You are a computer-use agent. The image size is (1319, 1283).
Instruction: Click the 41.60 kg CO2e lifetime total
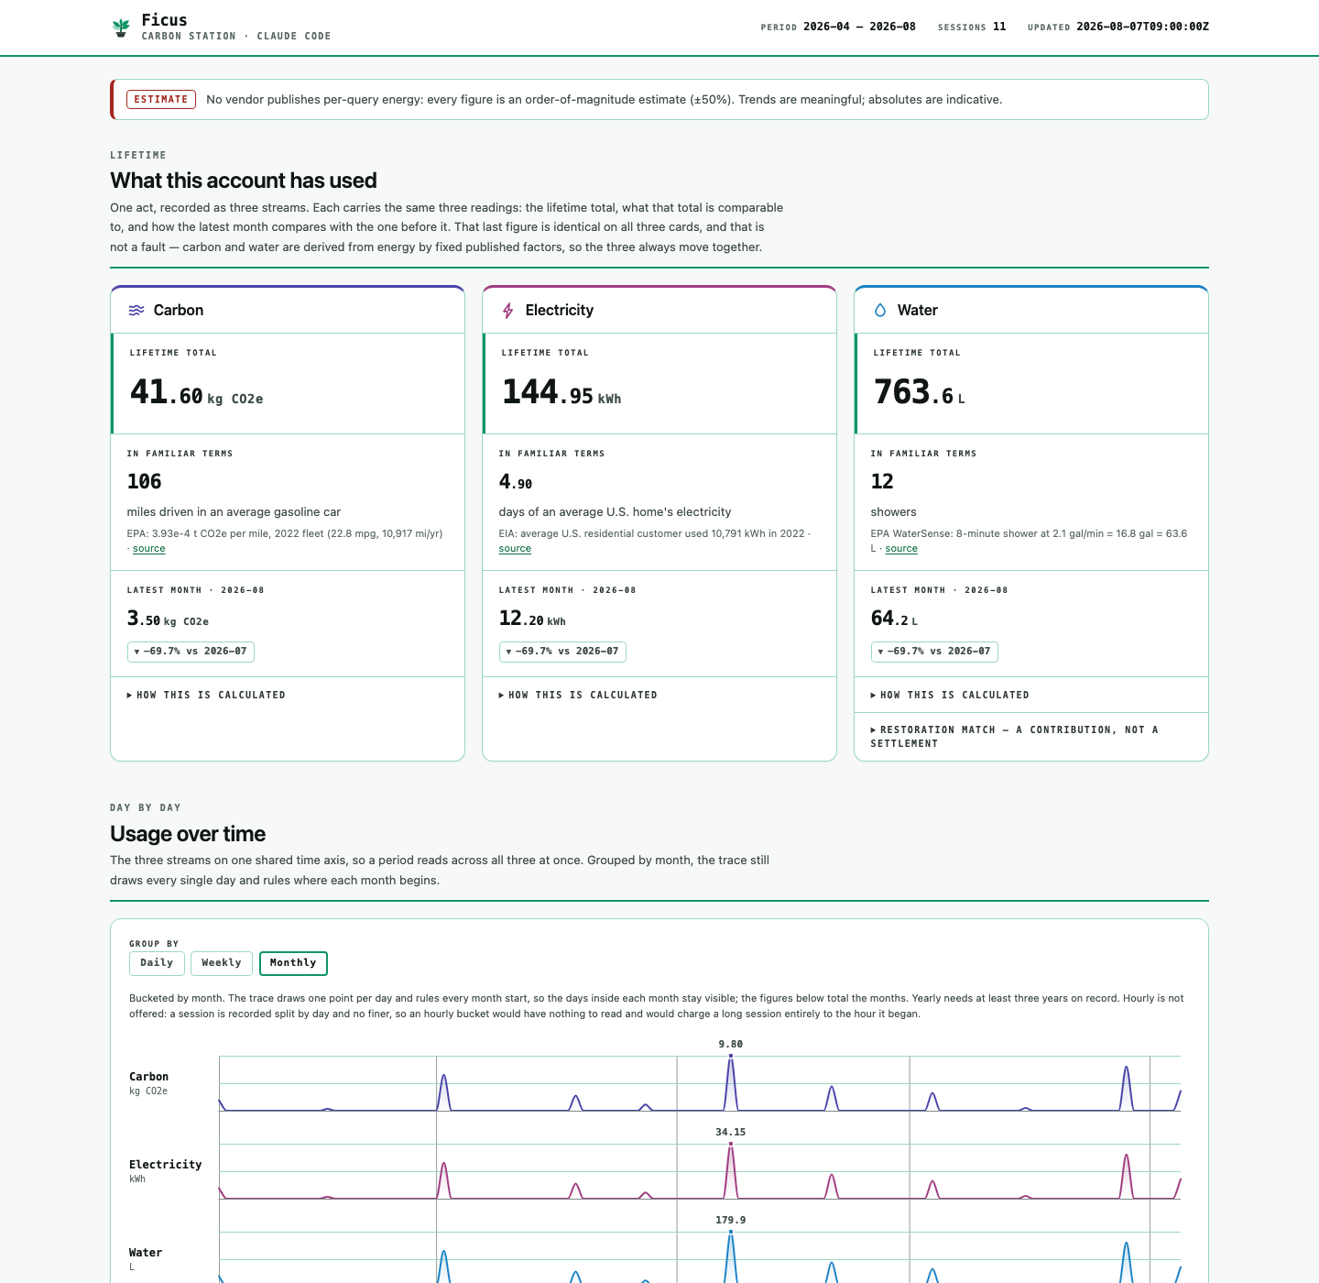pyautogui.click(x=196, y=392)
